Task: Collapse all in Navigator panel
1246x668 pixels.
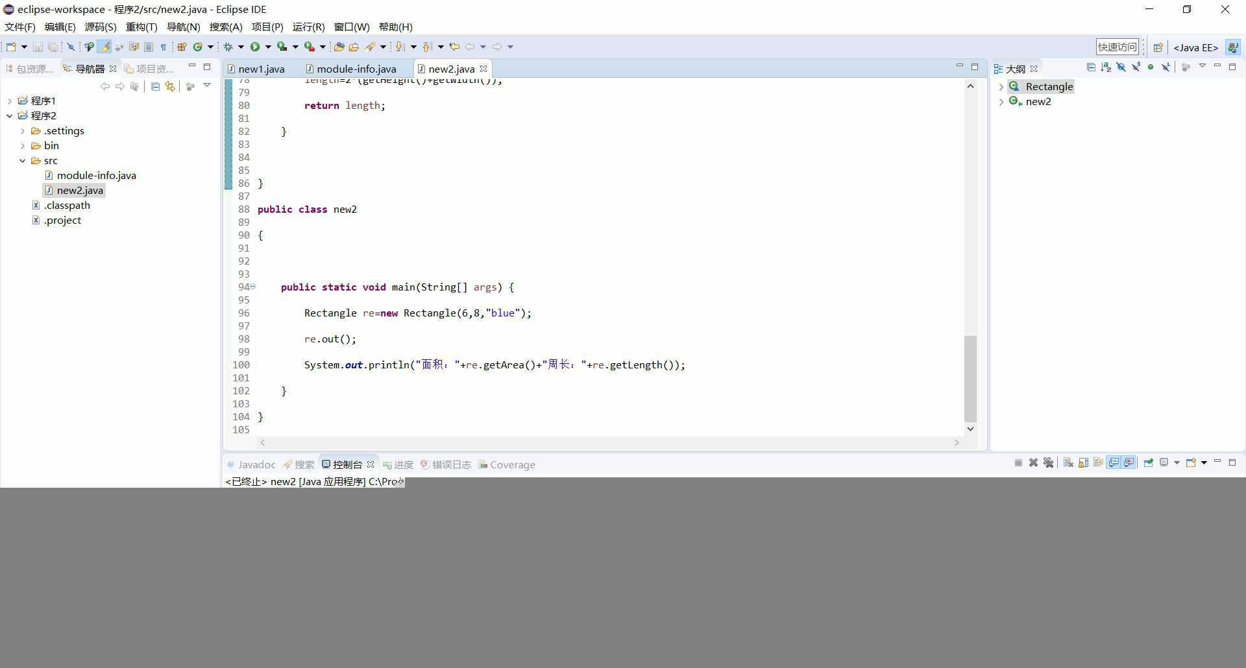Action: coord(155,86)
